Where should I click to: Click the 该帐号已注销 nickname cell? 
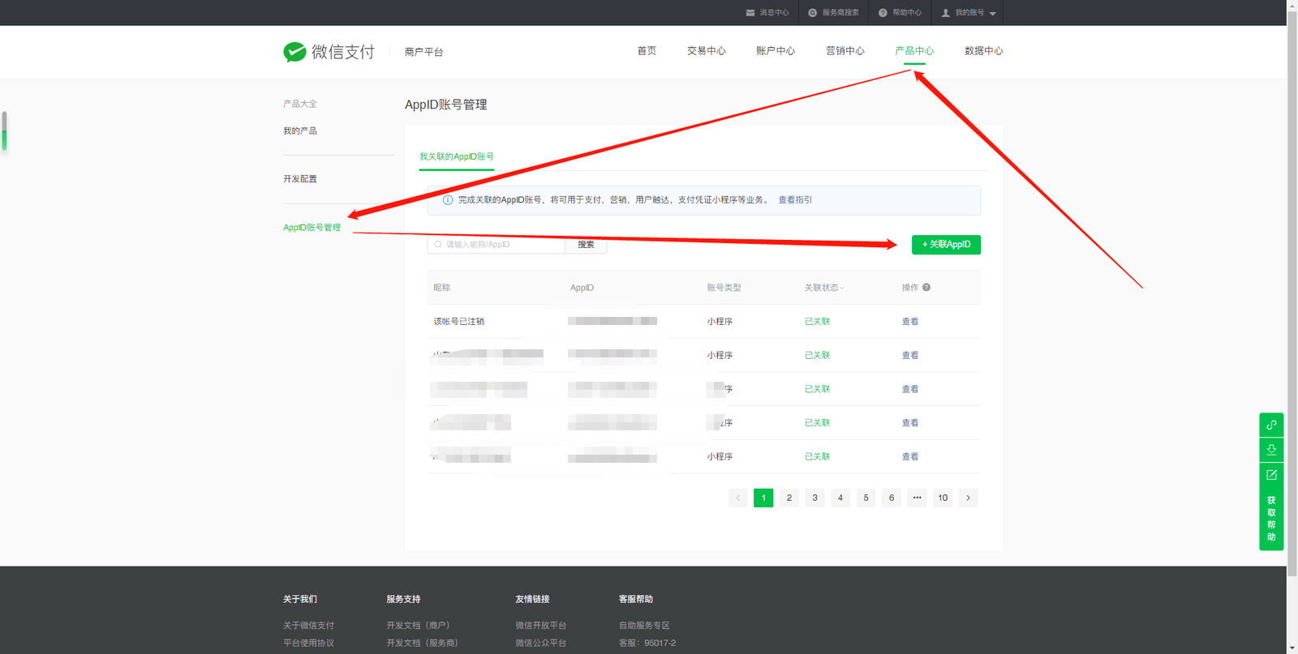pos(459,322)
